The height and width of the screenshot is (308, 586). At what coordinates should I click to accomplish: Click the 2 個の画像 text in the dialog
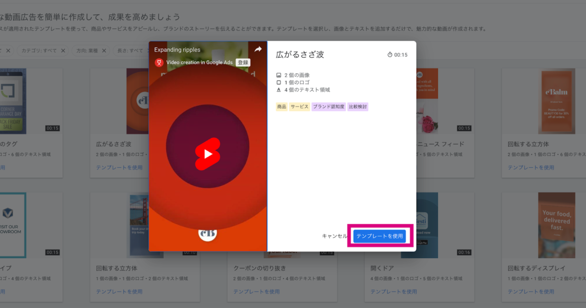tap(297, 75)
